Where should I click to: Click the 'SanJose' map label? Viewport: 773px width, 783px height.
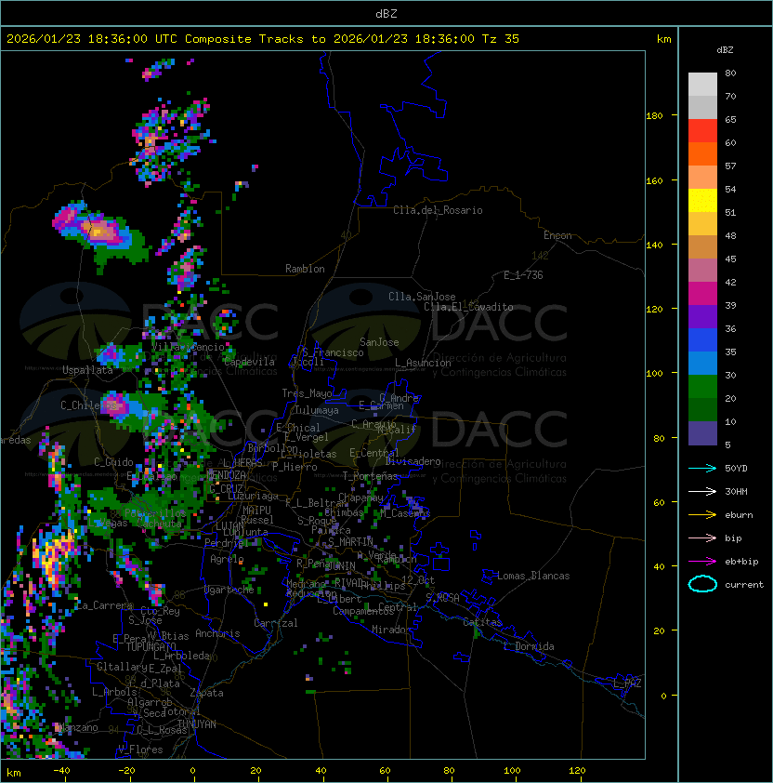coord(379,342)
